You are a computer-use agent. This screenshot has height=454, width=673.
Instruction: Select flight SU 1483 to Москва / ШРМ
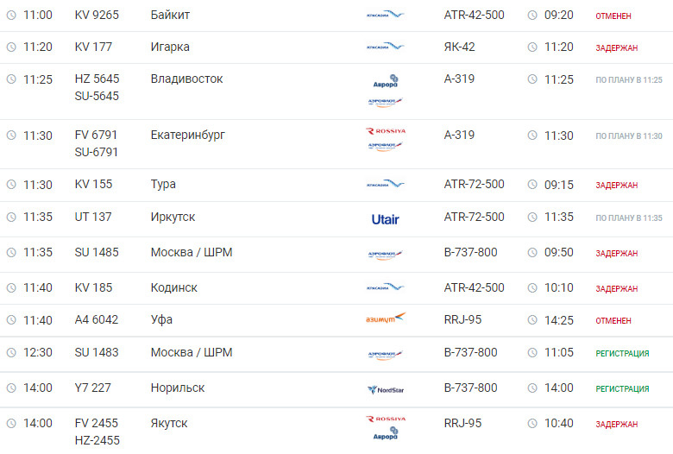tap(97, 352)
